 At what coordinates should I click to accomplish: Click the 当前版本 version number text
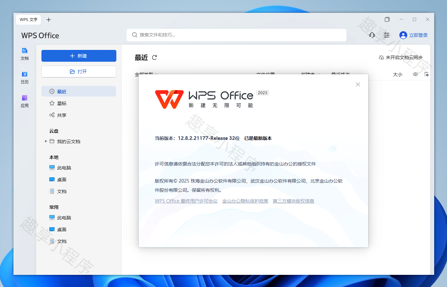click(197, 138)
